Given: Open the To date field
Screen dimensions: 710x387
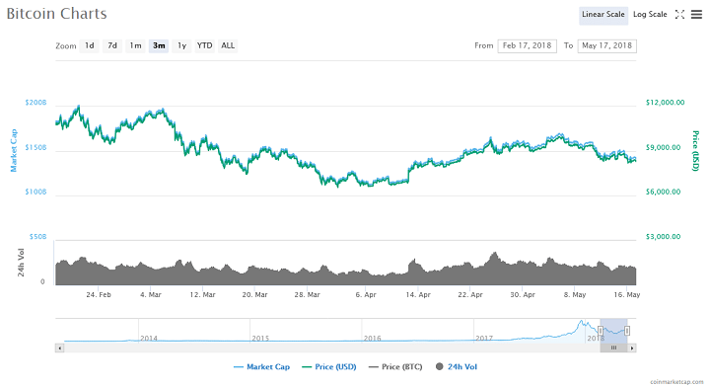Looking at the screenshot, I should (606, 45).
